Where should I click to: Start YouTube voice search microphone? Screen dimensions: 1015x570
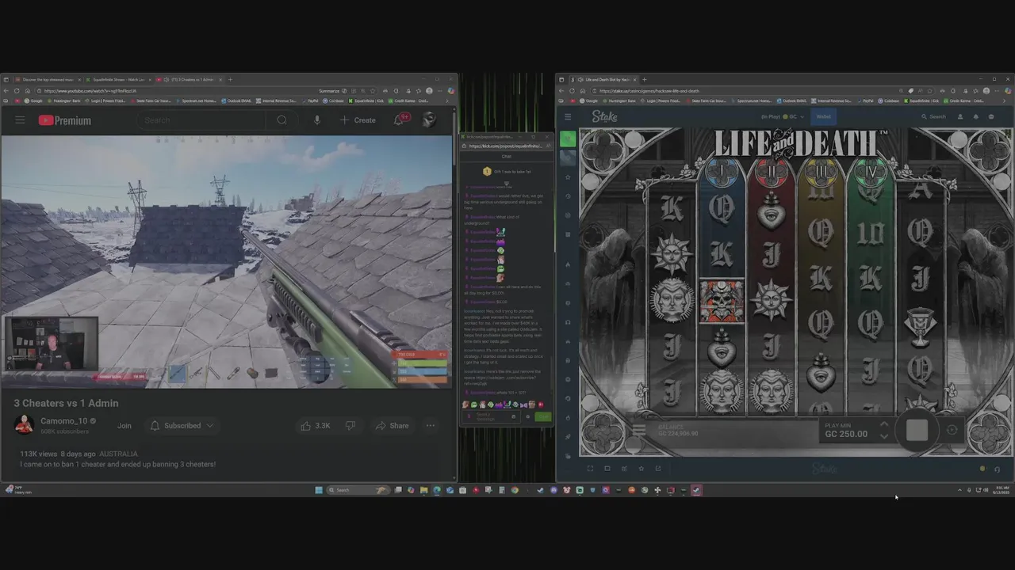point(317,120)
